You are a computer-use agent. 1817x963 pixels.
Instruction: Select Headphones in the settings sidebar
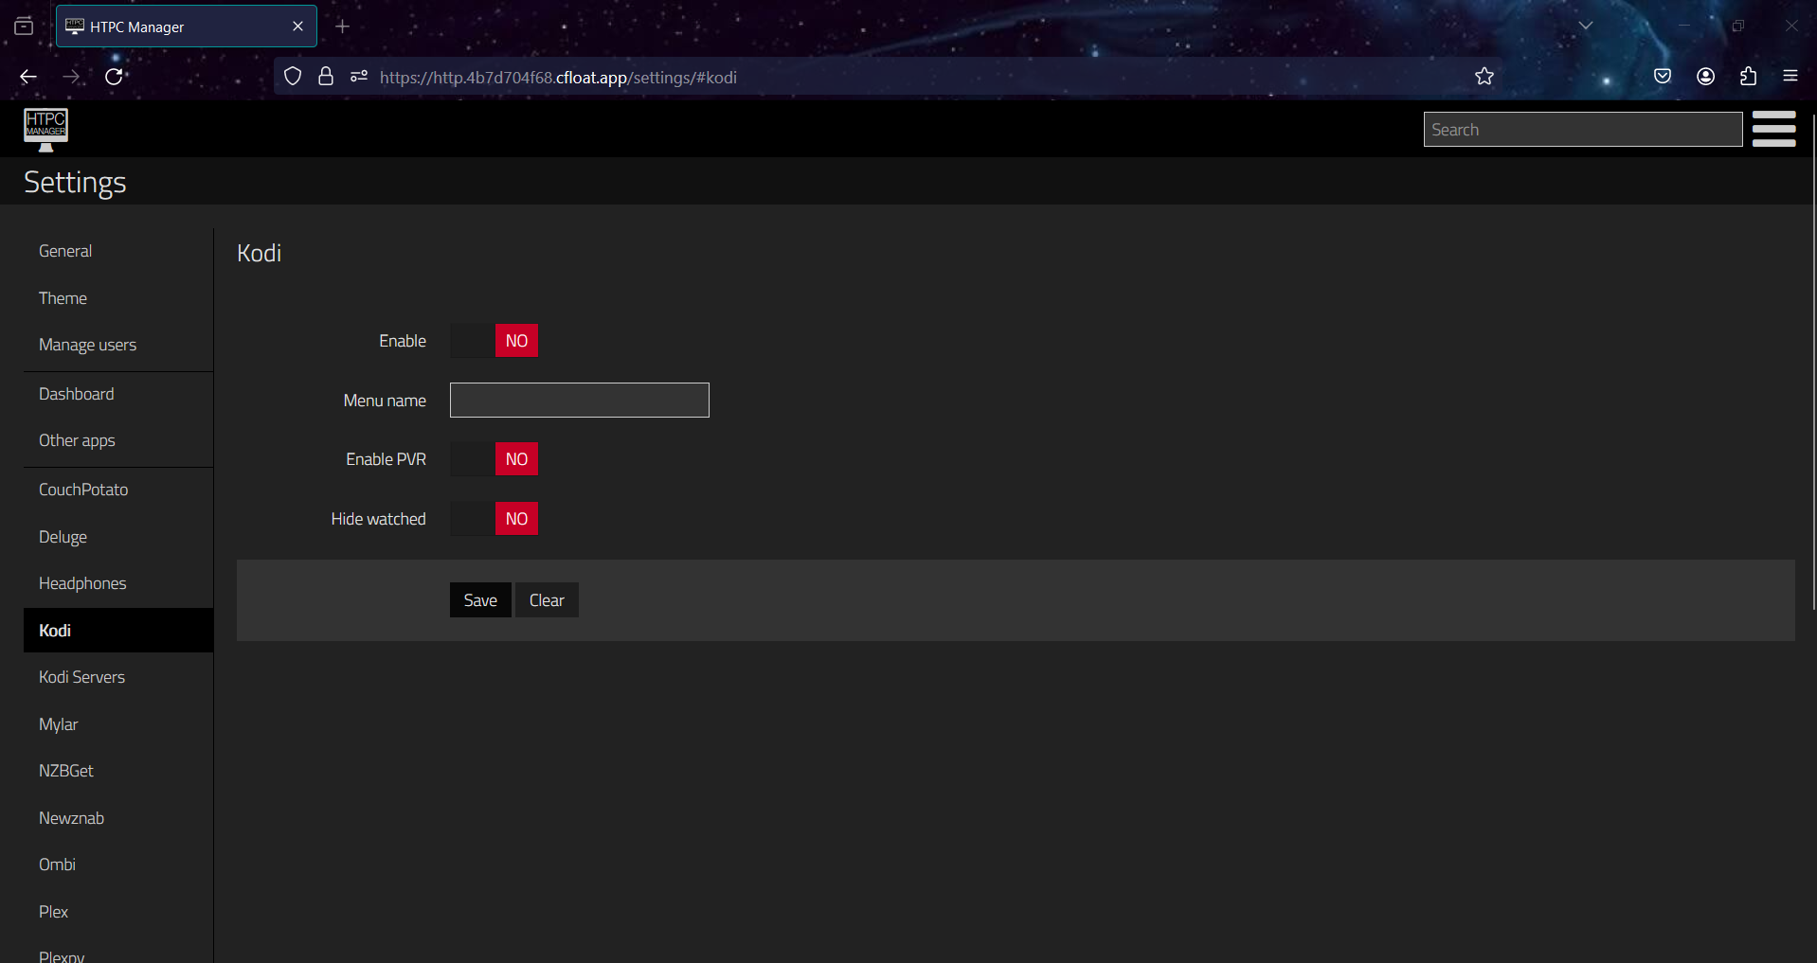(x=118, y=583)
